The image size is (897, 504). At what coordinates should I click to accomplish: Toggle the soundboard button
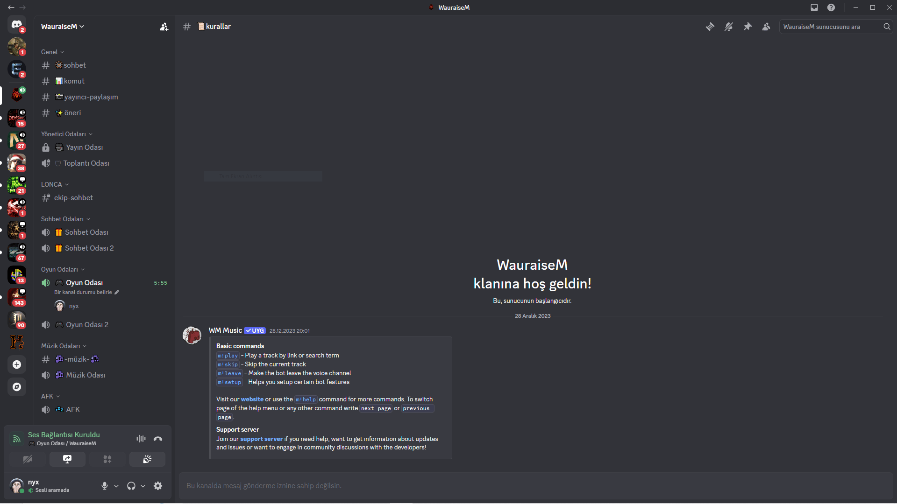[x=147, y=459]
